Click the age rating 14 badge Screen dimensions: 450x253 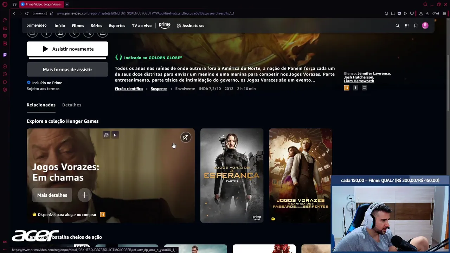point(346,88)
